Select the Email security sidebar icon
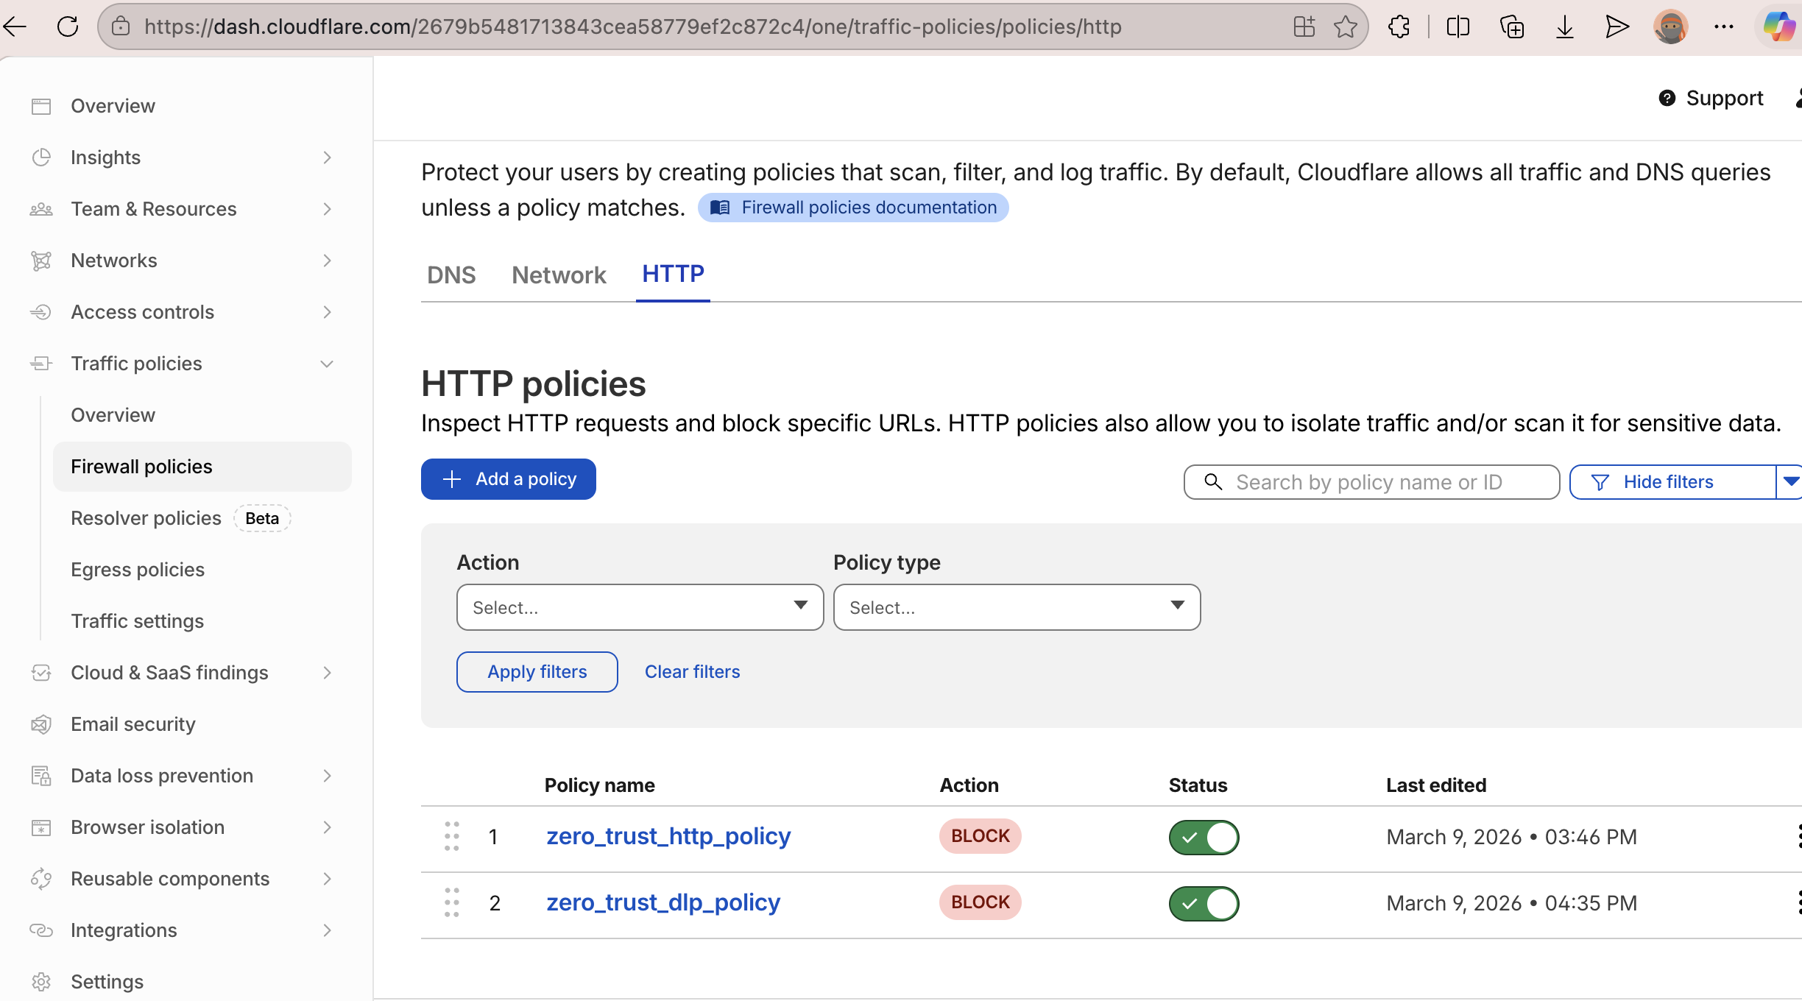 (41, 724)
